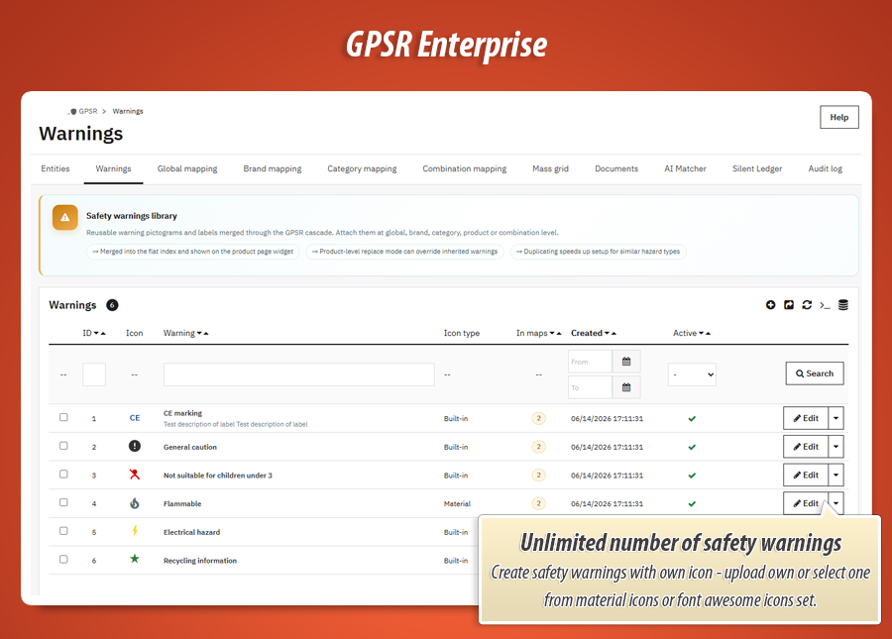Toggle active checkmark for CE marking

[x=692, y=419]
